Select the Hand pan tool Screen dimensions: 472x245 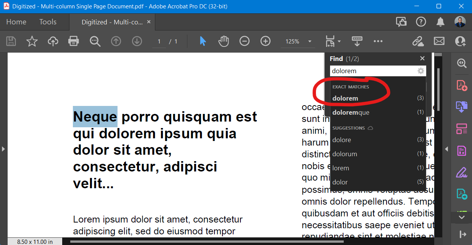(x=223, y=41)
